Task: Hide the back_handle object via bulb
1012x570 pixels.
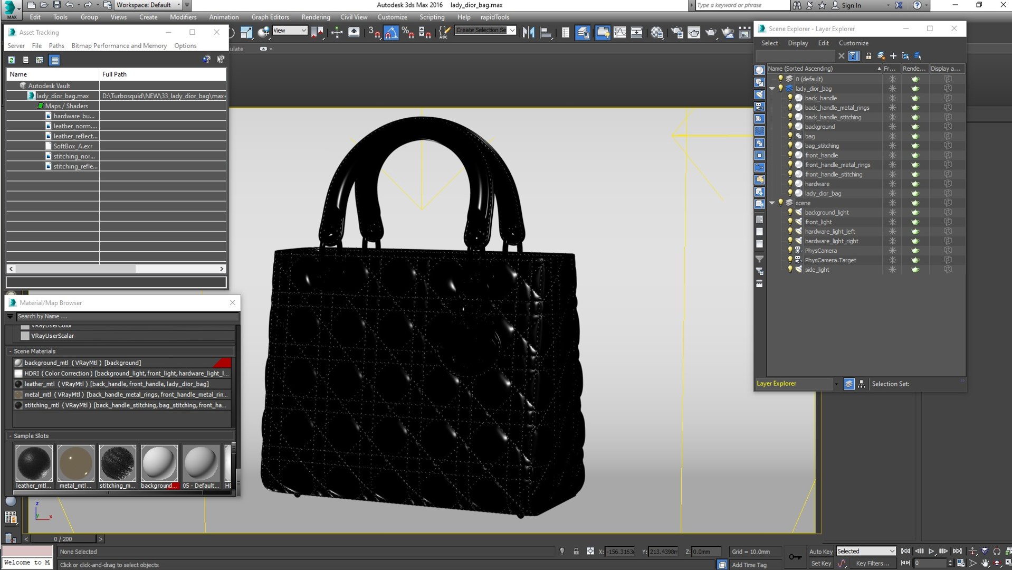Action: coord(790,98)
